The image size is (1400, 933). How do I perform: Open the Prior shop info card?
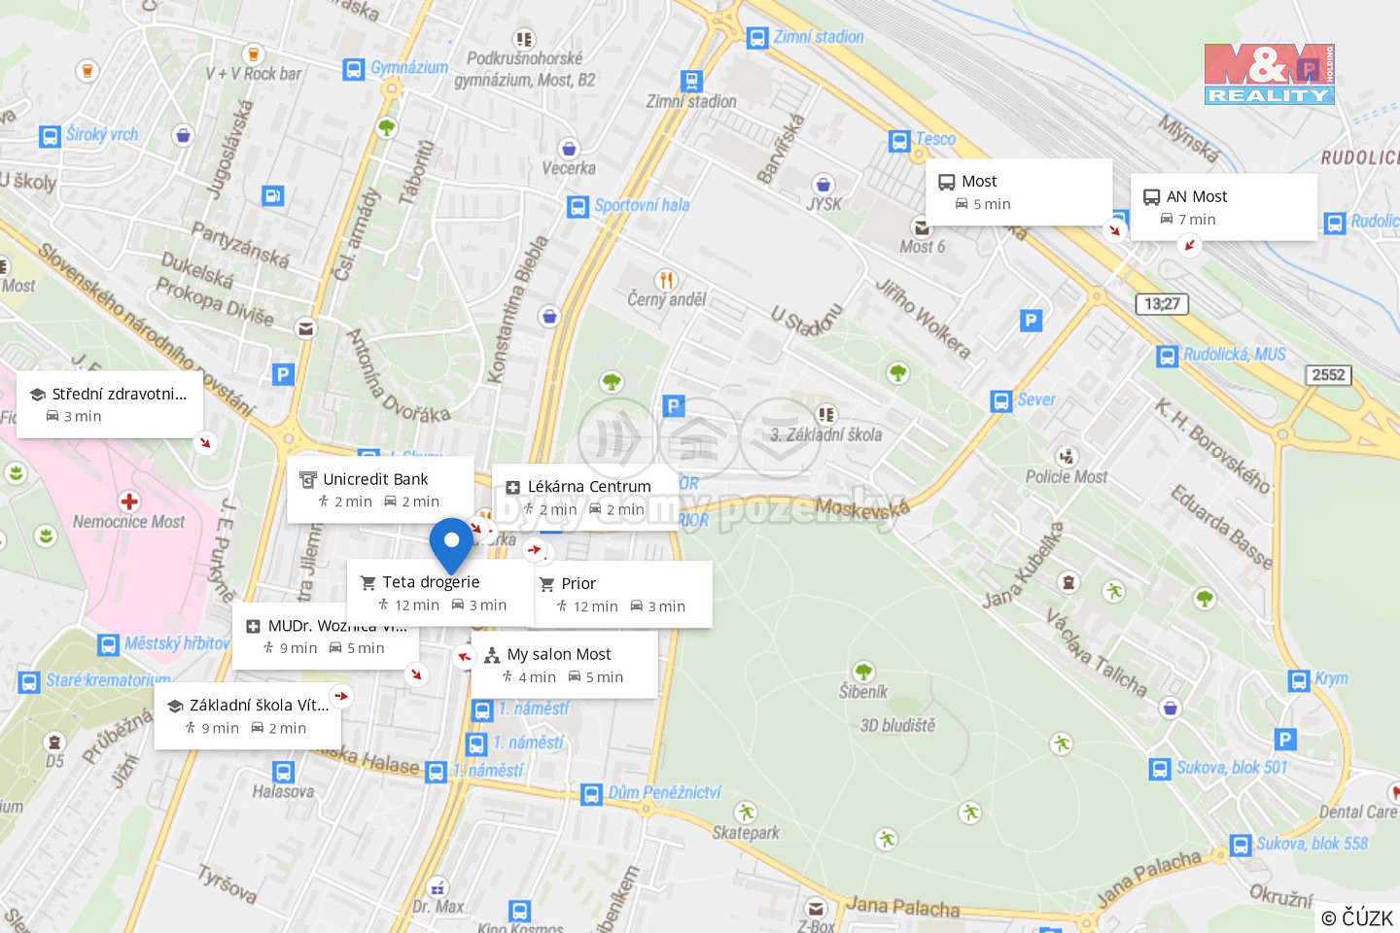click(x=624, y=594)
